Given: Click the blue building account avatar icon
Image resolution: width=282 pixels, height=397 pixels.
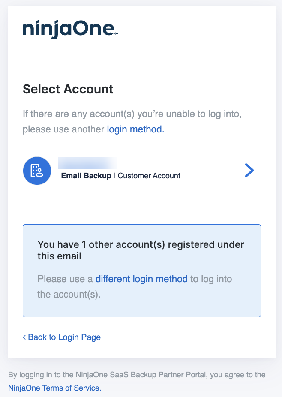Looking at the screenshot, I should pyautogui.click(x=37, y=171).
